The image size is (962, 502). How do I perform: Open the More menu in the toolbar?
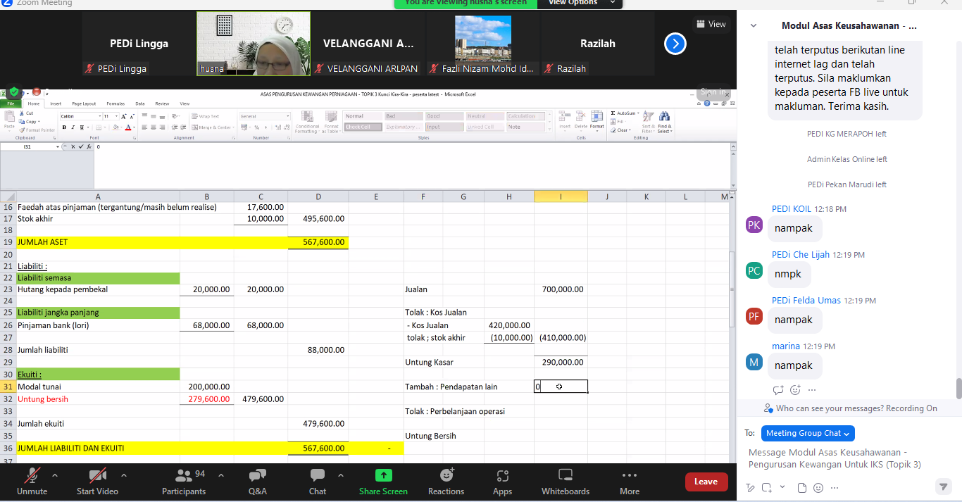click(629, 481)
